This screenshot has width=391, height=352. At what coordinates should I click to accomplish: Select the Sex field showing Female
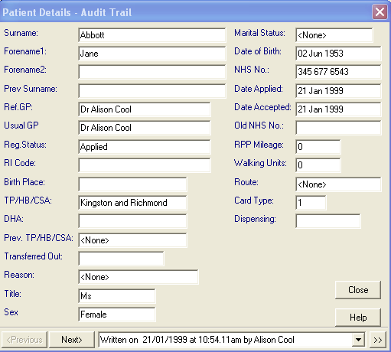click(117, 315)
